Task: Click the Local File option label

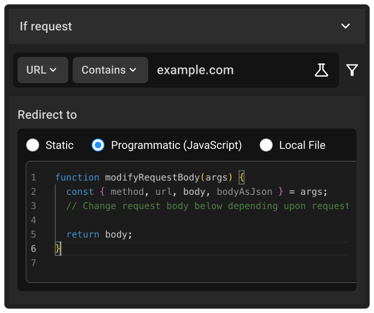Action: point(302,145)
